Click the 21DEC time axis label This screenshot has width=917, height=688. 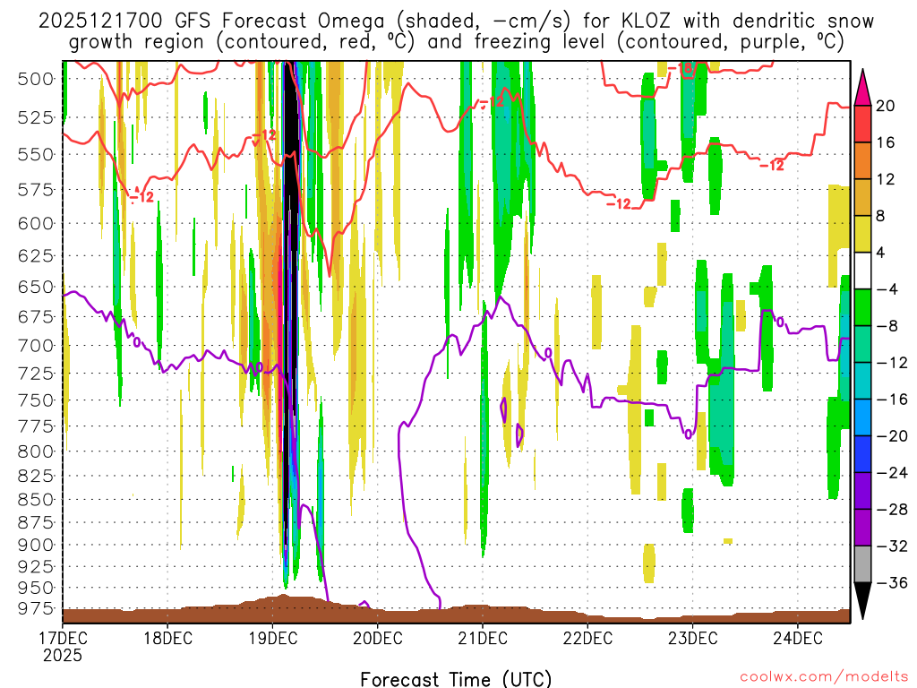(483, 637)
